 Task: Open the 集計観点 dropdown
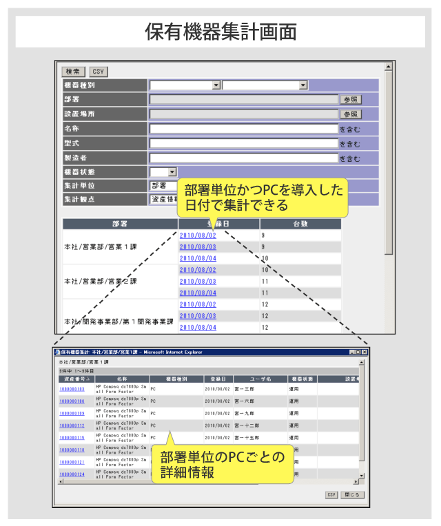[x=163, y=199]
